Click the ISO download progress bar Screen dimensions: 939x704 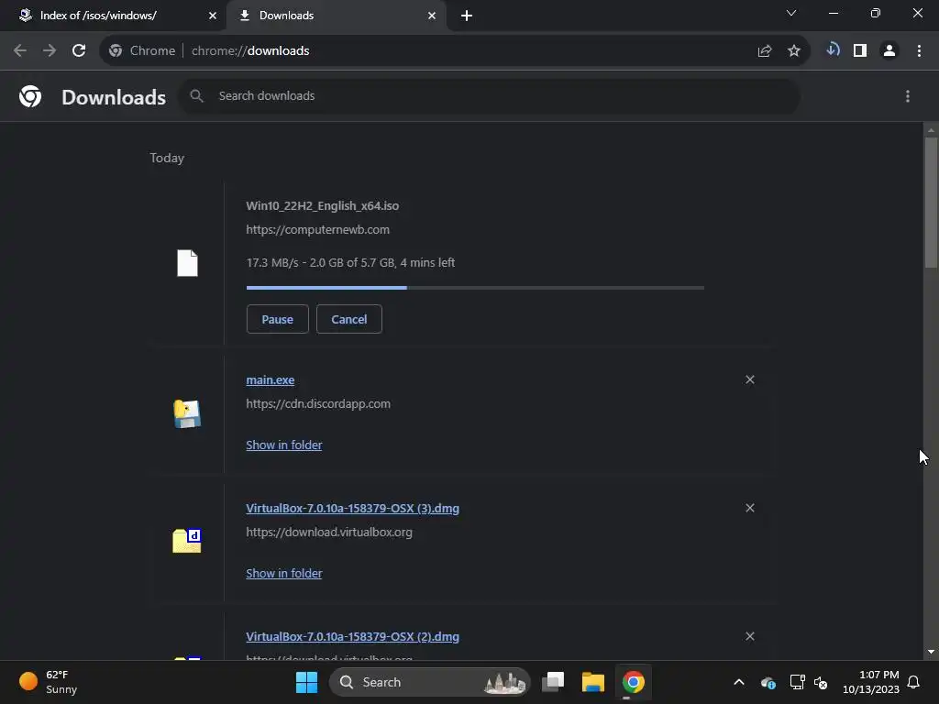pyautogui.click(x=475, y=288)
